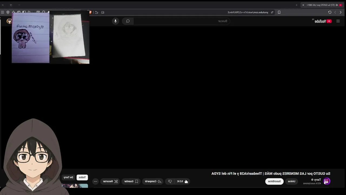Open the YouTube hamburger guide menu
Viewport: 346px width, 195px height.
pyautogui.click(x=338, y=21)
